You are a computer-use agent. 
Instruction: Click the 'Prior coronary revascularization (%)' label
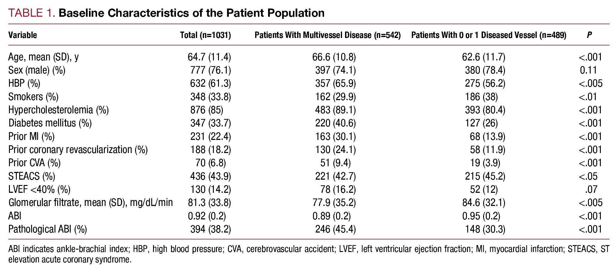(x=78, y=150)
